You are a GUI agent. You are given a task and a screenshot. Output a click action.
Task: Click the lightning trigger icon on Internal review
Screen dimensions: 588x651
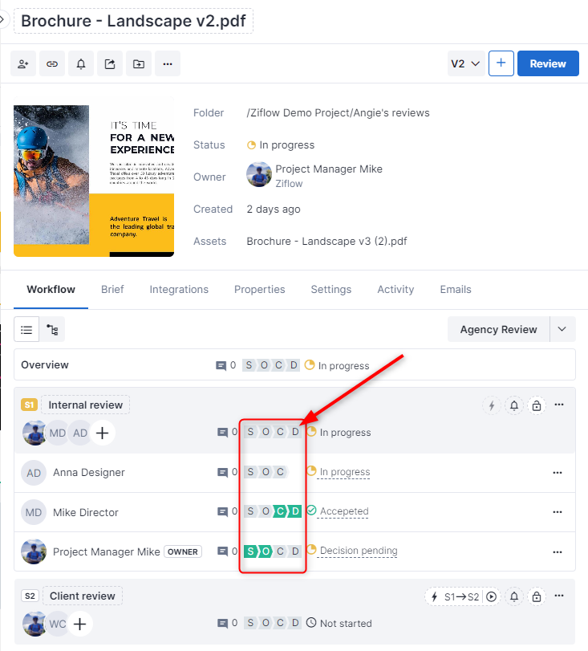coord(492,405)
